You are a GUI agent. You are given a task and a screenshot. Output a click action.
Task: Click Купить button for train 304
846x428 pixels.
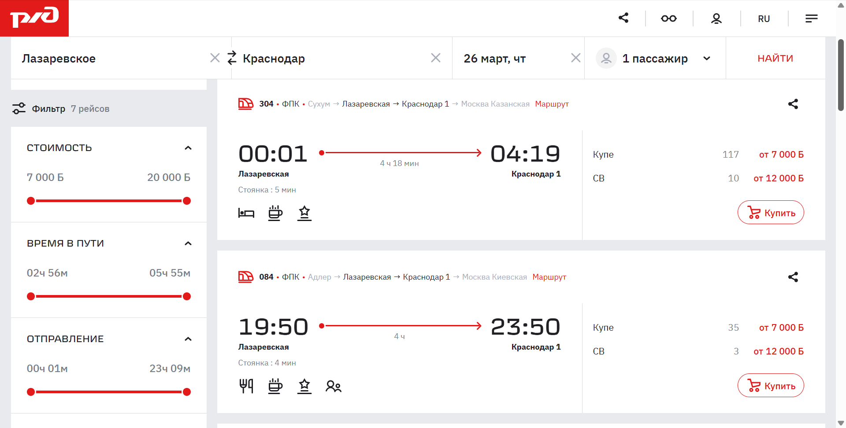pos(771,213)
